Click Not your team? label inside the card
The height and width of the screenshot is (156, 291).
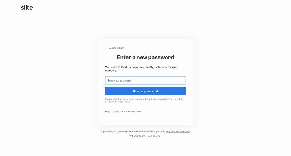113,112
